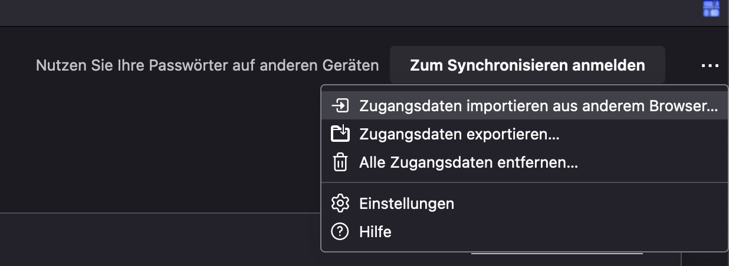Click the import arrow icon in the menu
Screen dimensions: 729x266
(340, 106)
